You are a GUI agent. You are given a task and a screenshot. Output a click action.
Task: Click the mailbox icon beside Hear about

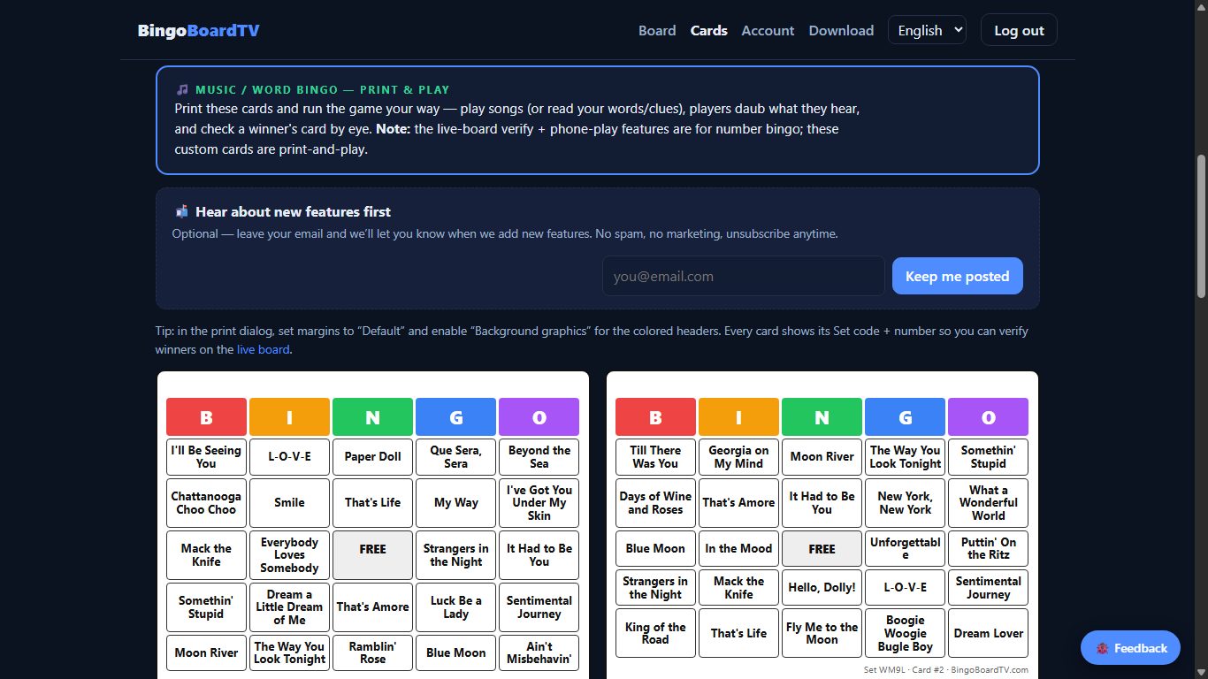point(182,211)
